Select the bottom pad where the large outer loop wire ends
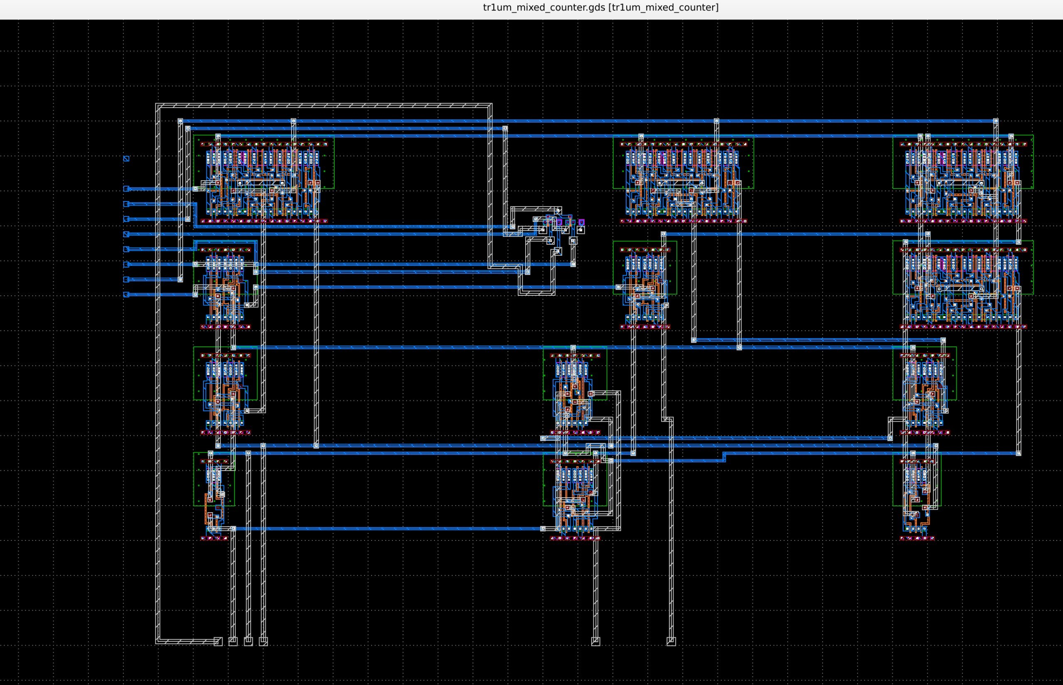 (218, 641)
